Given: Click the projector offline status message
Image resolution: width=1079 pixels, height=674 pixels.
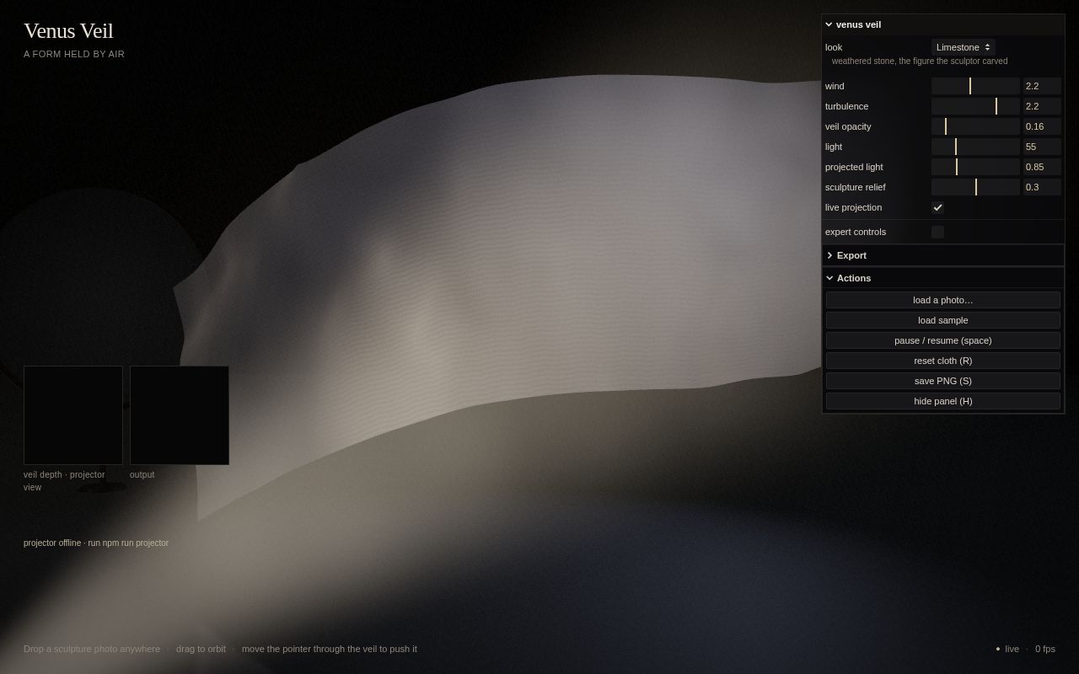Looking at the screenshot, I should pyautogui.click(x=96, y=543).
